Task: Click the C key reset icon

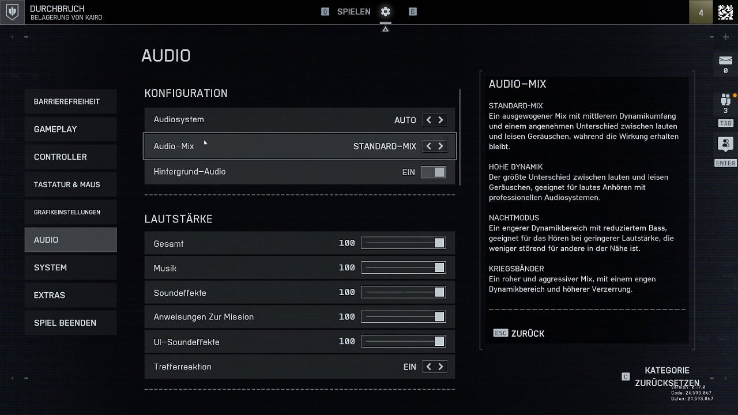Action: pyautogui.click(x=626, y=376)
